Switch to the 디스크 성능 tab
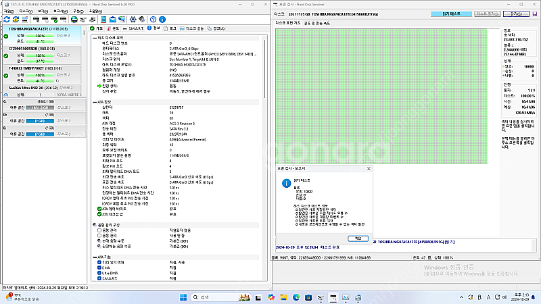 click(x=192, y=28)
